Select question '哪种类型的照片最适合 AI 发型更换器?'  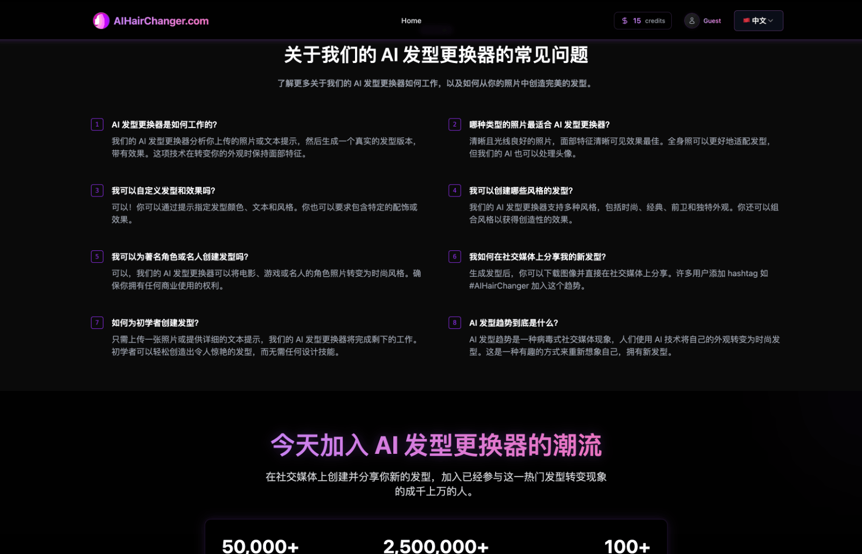coord(539,124)
